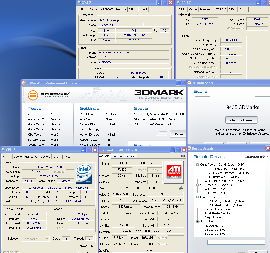Click the Rated FSB 2402.6 MHz value
This screenshot has height=253, width=270.
[x=34, y=228]
